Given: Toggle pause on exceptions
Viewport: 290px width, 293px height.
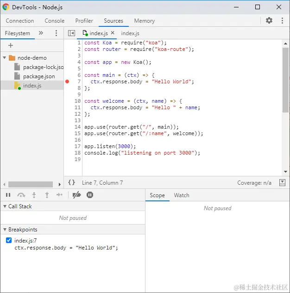Looking at the screenshot, I should pos(90,195).
